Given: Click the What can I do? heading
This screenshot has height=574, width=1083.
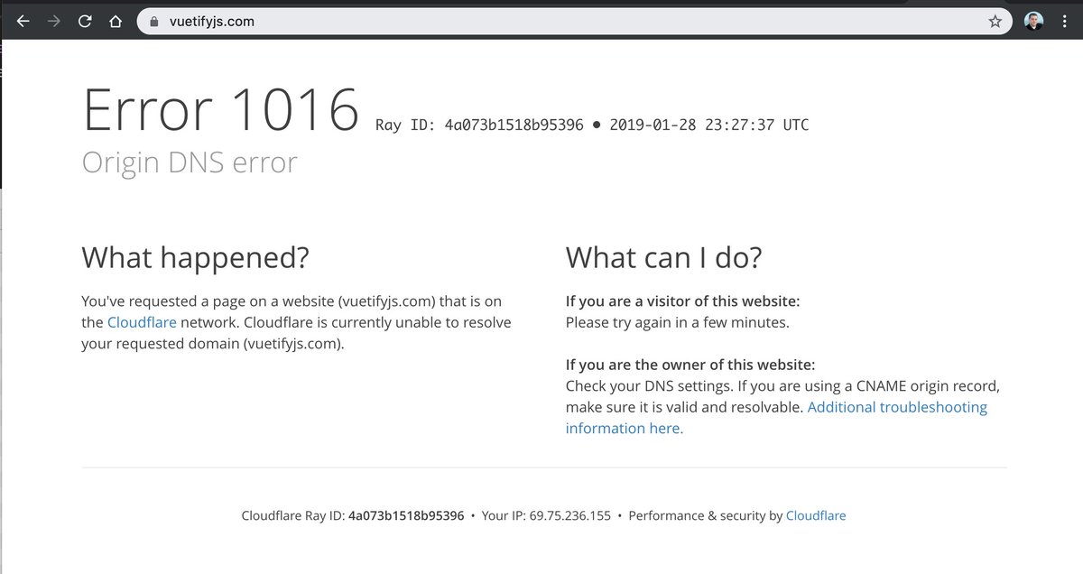Looking at the screenshot, I should (664, 258).
